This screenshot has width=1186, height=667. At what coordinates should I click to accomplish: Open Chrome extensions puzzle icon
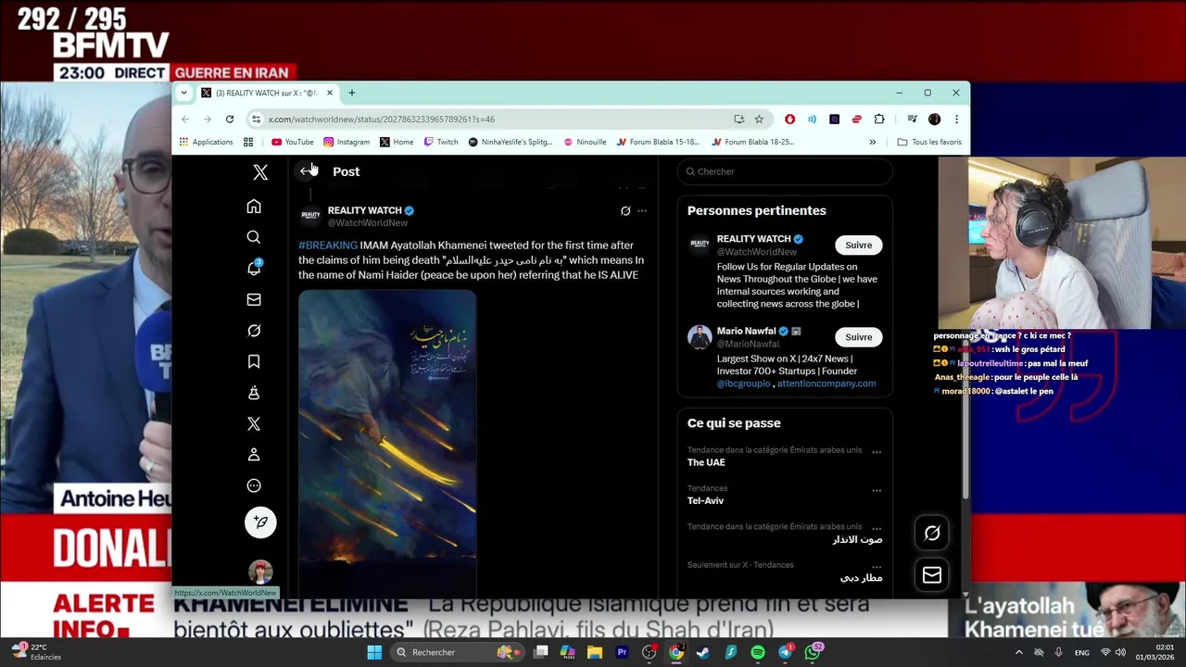[879, 119]
